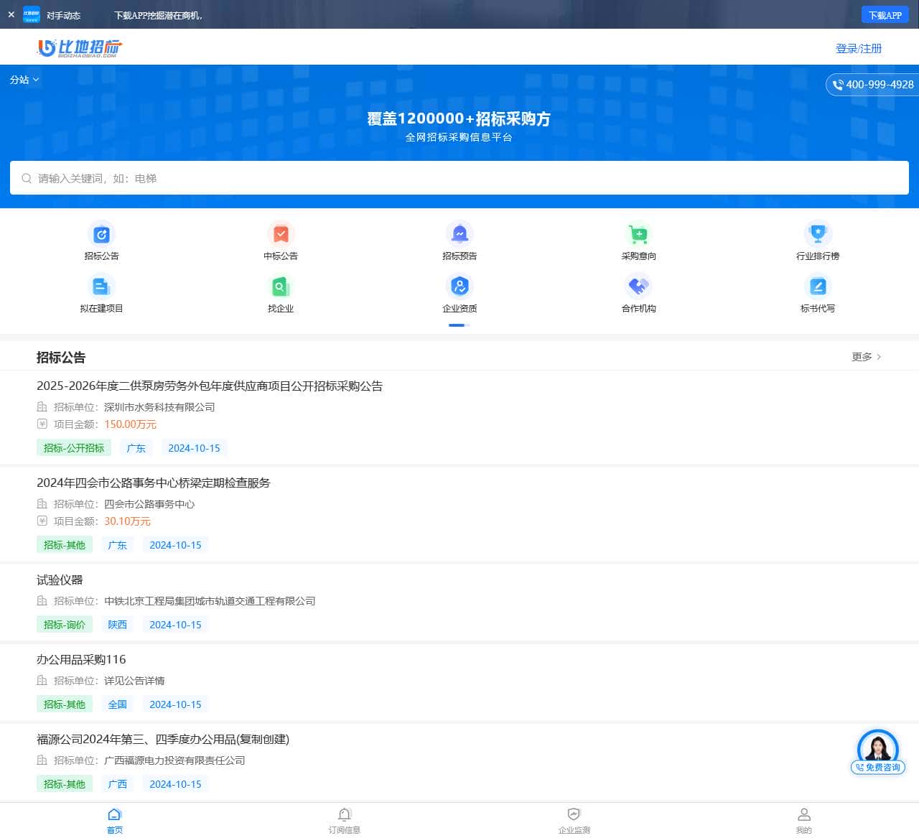This screenshot has width=919, height=838.
Task: Click the 标书代写 edit icon
Action: [817, 287]
